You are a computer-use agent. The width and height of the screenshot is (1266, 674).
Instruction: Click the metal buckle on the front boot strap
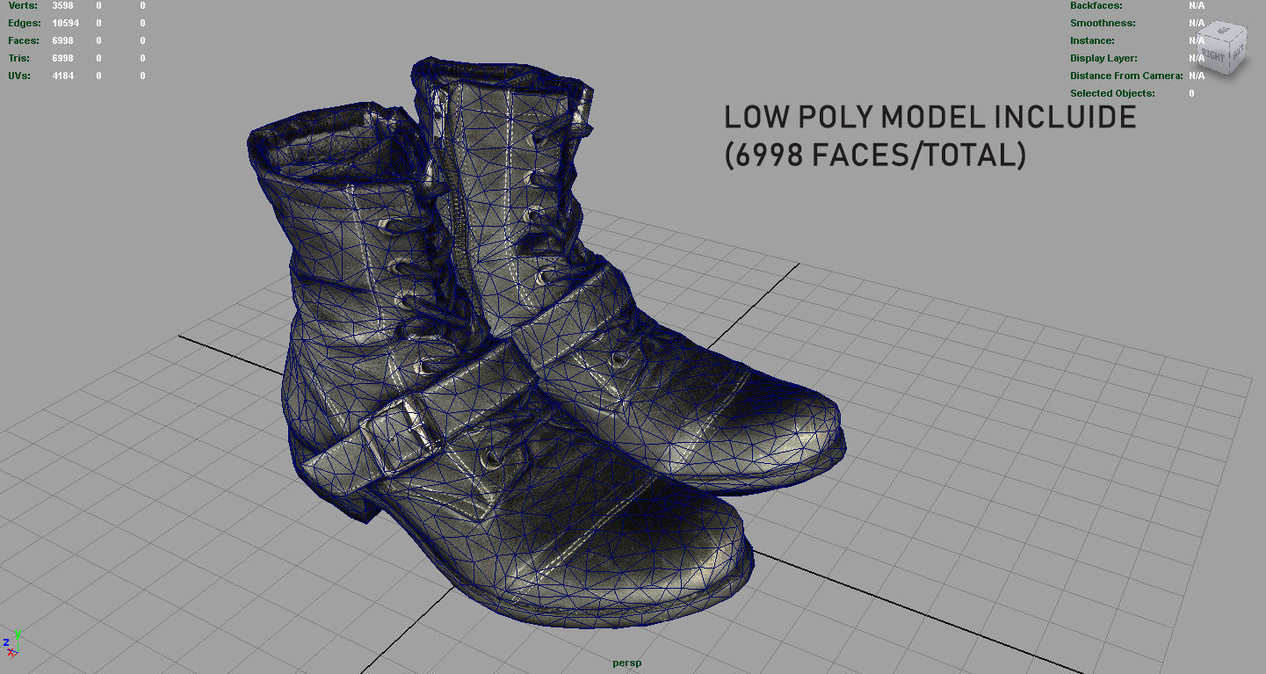pyautogui.click(x=402, y=434)
